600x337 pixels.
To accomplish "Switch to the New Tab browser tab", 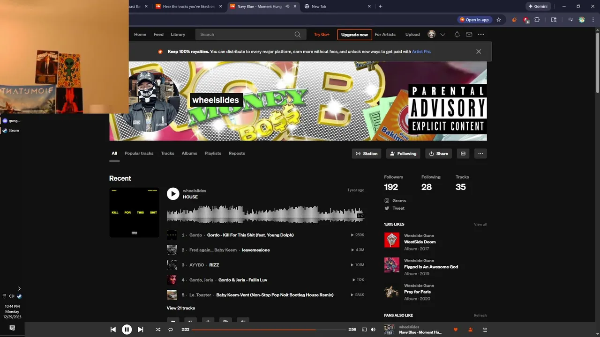I will (337, 7).
